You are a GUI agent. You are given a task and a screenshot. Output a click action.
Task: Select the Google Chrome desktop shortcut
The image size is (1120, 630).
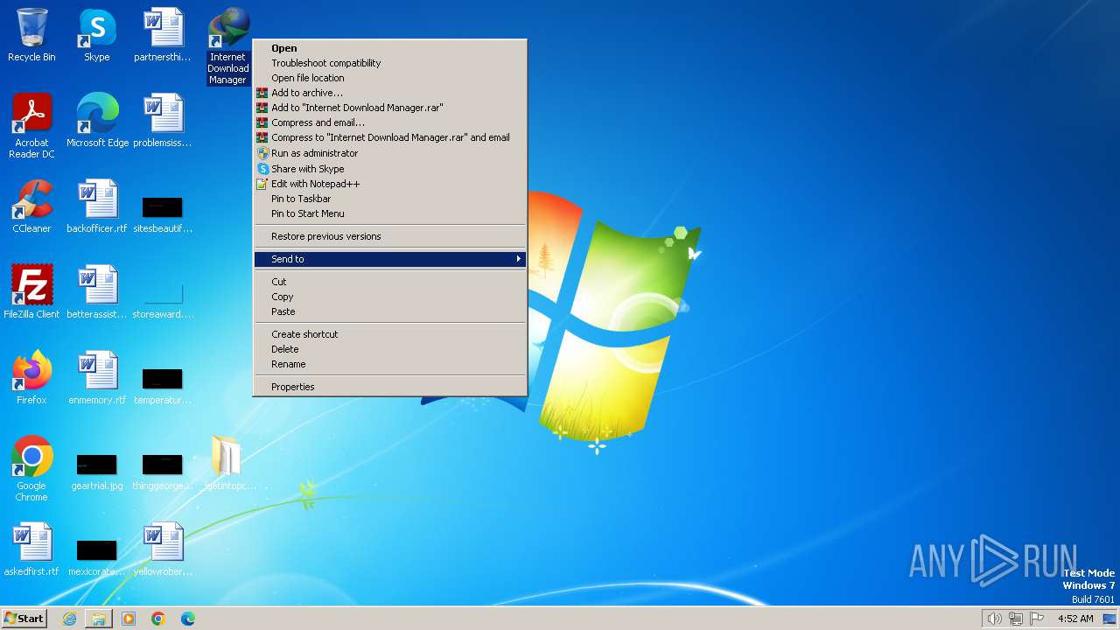[x=31, y=469]
